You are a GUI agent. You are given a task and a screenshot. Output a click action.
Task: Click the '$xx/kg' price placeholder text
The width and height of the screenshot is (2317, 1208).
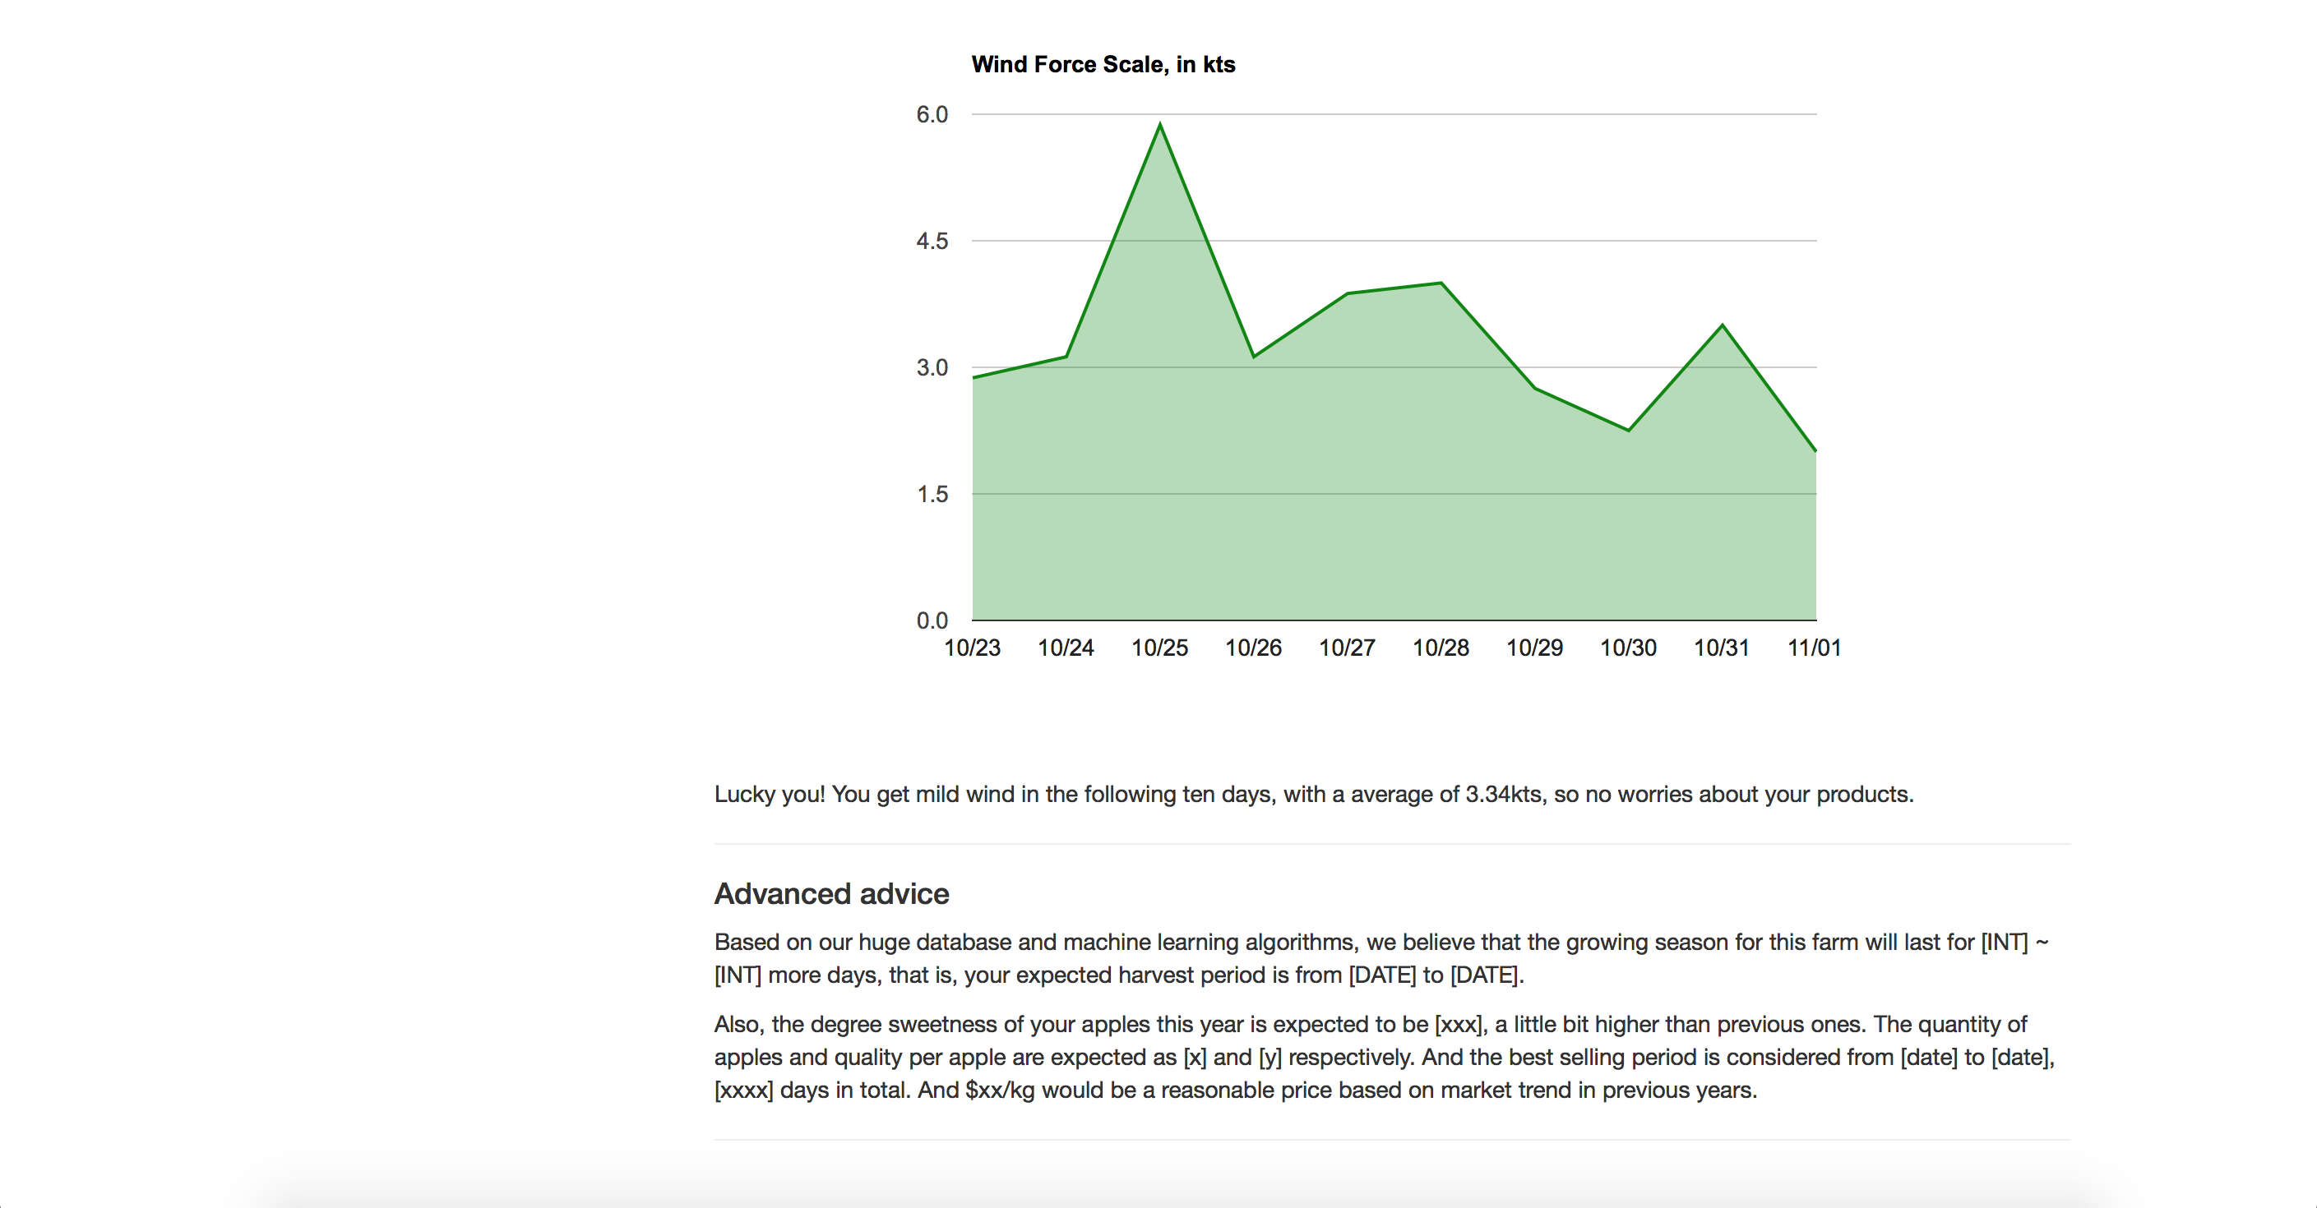999,1090
